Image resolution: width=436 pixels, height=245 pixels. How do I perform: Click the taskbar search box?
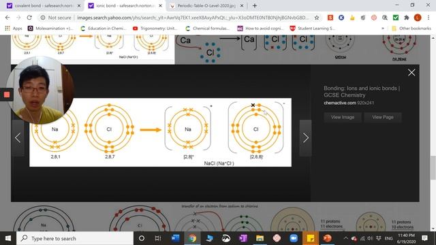(75, 238)
